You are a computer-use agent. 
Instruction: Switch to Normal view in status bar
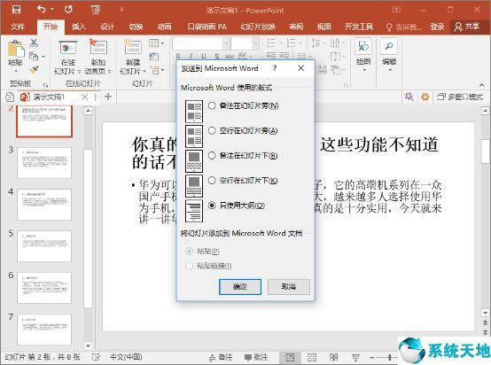click(290, 357)
